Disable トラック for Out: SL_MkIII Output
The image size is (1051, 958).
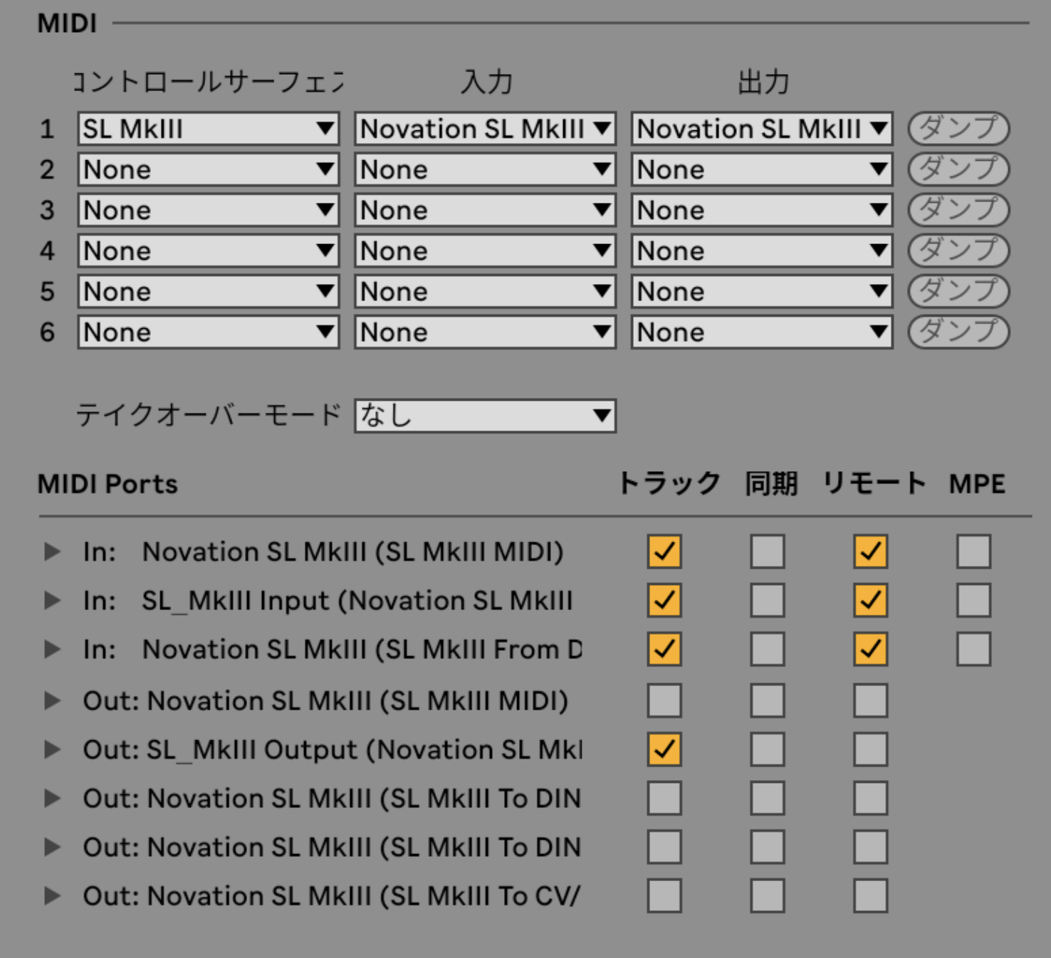point(664,749)
